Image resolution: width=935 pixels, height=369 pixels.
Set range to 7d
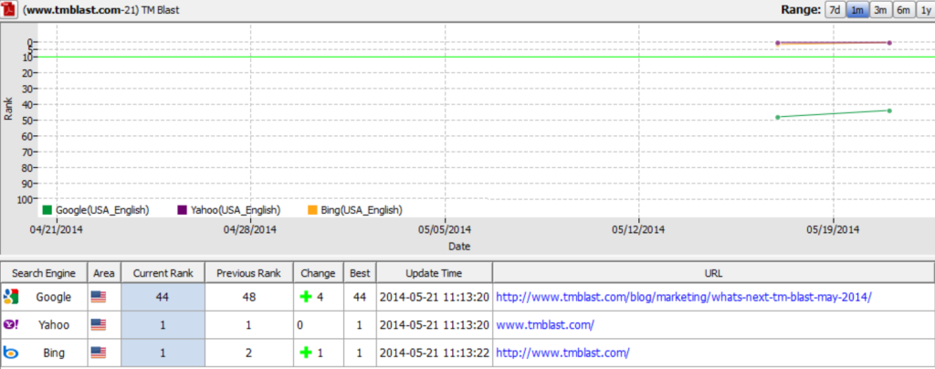[835, 10]
